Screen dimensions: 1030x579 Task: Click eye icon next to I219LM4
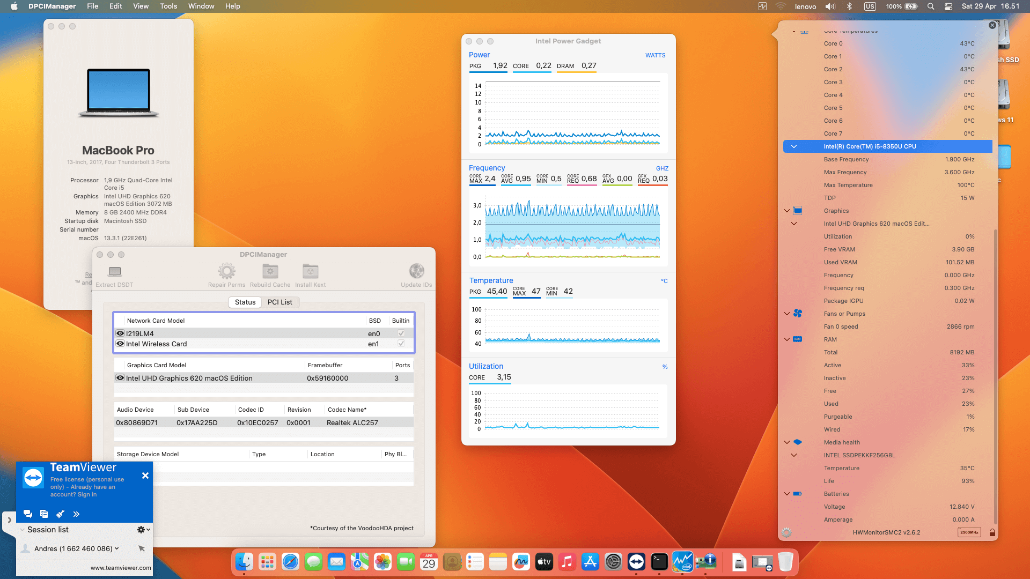click(x=120, y=333)
